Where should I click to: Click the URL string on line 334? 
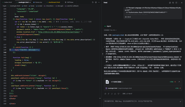[x=59, y=32]
